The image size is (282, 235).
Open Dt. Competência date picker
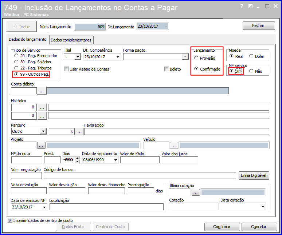[x=118, y=57]
